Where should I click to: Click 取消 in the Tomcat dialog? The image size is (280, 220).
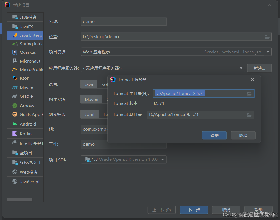pyautogui.click(x=243, y=136)
